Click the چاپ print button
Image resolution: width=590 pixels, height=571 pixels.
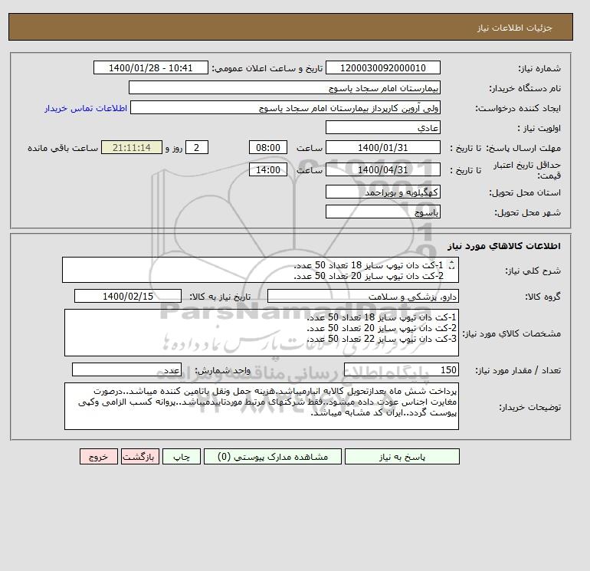(182, 457)
